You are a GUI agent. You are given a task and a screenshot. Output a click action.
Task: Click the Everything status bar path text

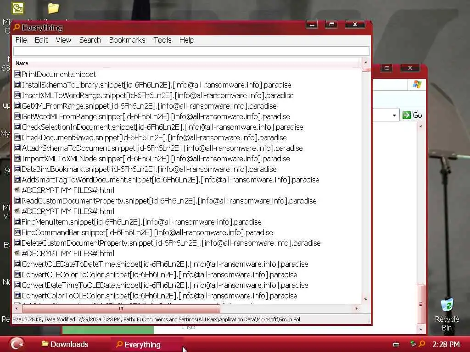(156, 319)
